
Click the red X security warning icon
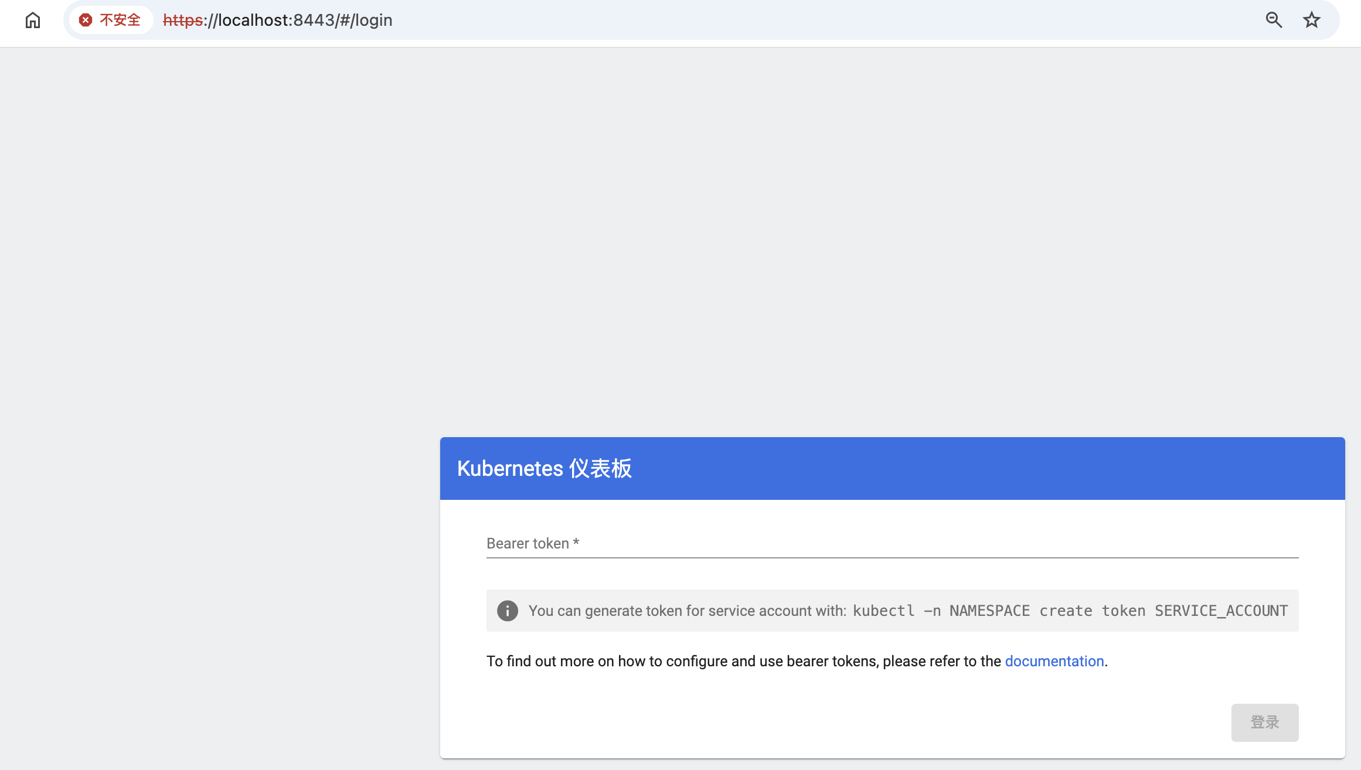86,20
